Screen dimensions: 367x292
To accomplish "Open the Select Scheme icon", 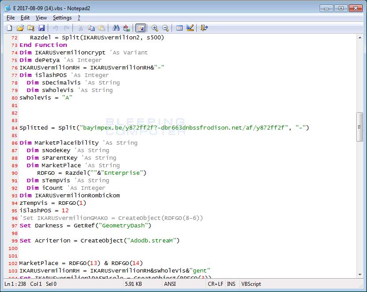I will tap(180, 28).
